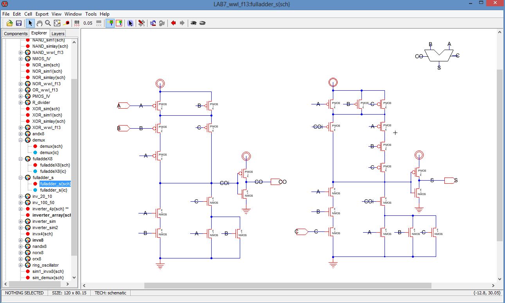505x303 pixels.
Task: Select fulladder_s{ic} in the explorer
Action: tap(54, 190)
